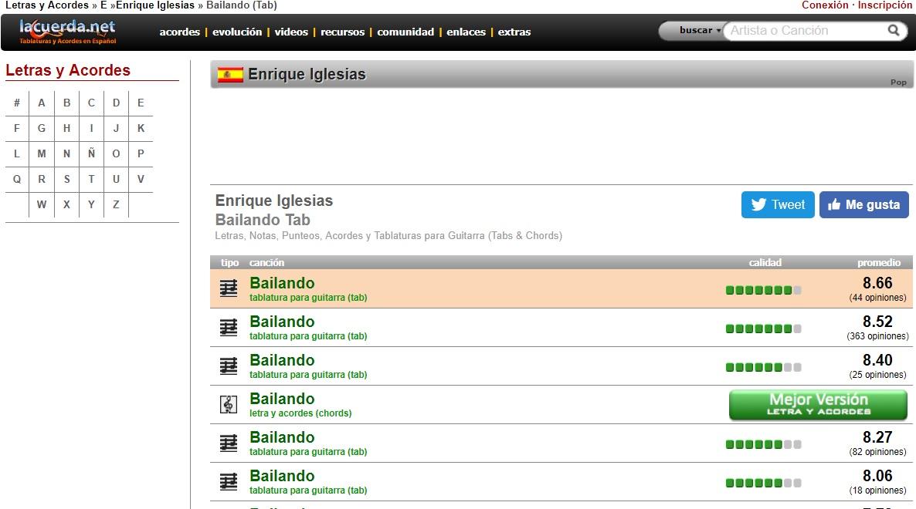Click the quality rating bar for 8.66 version
This screenshot has height=509, width=916.
pos(763,290)
